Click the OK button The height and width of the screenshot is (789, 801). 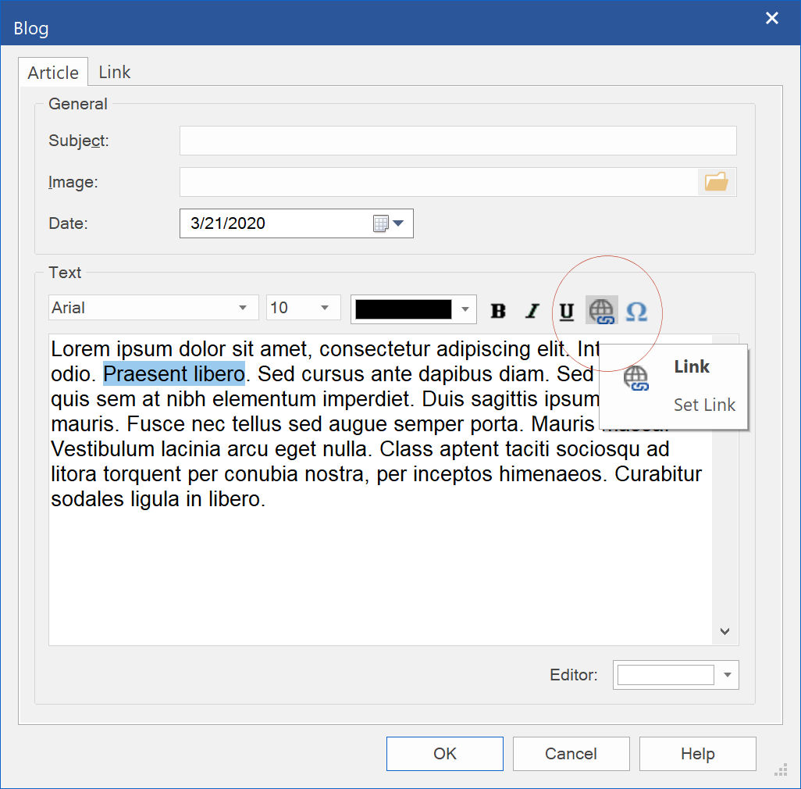(x=445, y=754)
